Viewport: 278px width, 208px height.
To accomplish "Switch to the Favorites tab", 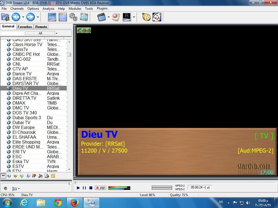I will point(25,27).
